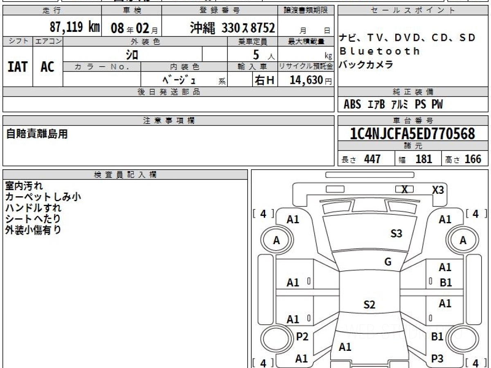
Task: Click the 内装色 header
Action: point(184,67)
